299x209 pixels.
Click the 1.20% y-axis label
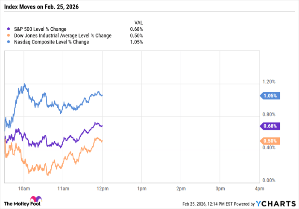click(269, 81)
